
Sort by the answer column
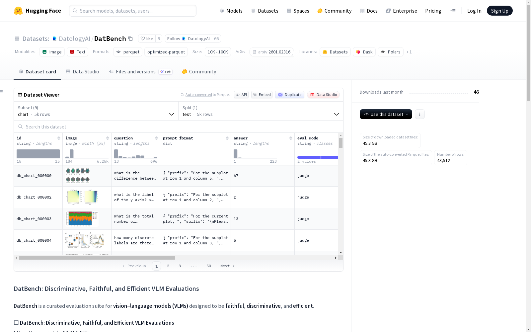(291, 138)
